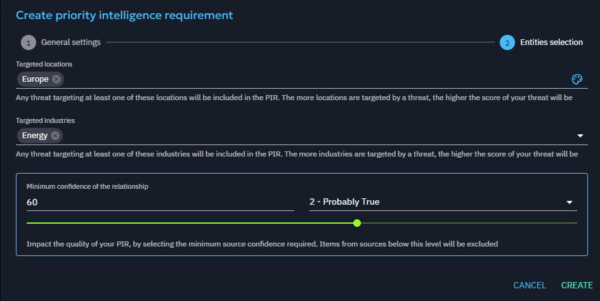Click the step 2 circle icon
The image size is (600, 301).
507,42
